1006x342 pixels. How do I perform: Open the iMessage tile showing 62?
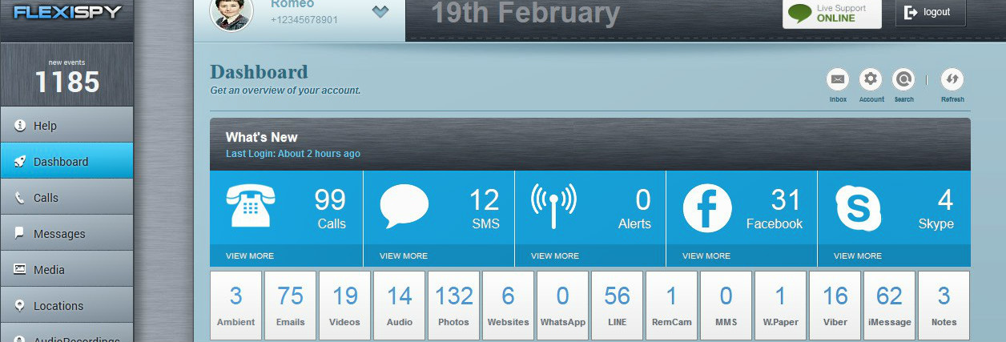tap(889, 305)
